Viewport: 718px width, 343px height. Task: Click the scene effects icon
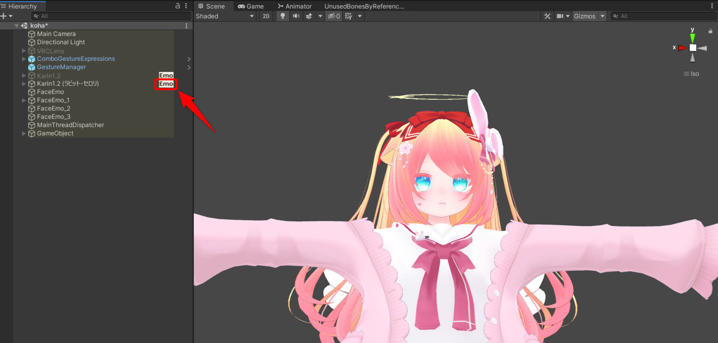coord(309,16)
